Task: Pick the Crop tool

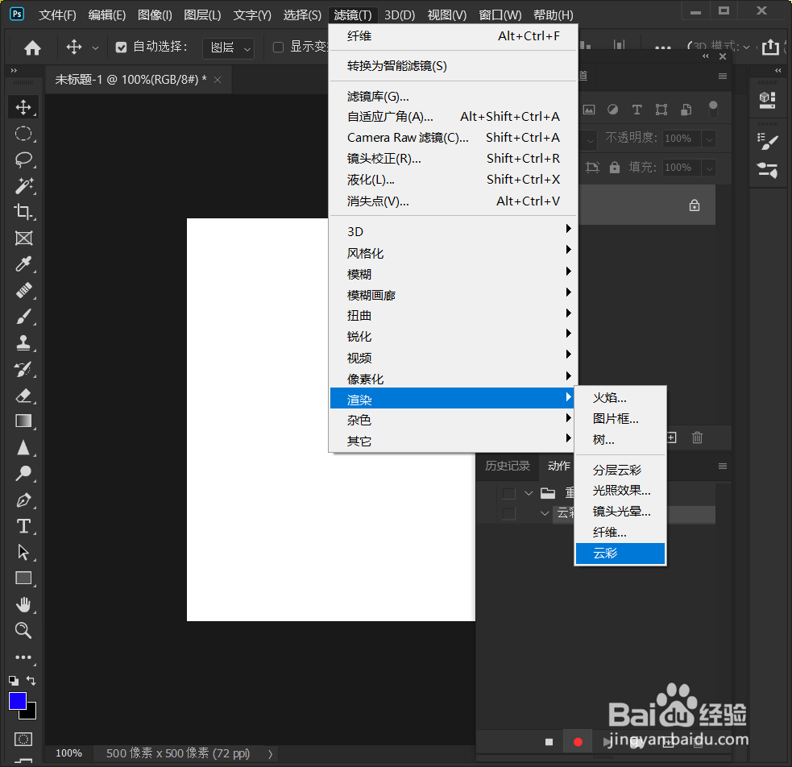Action: point(24,213)
